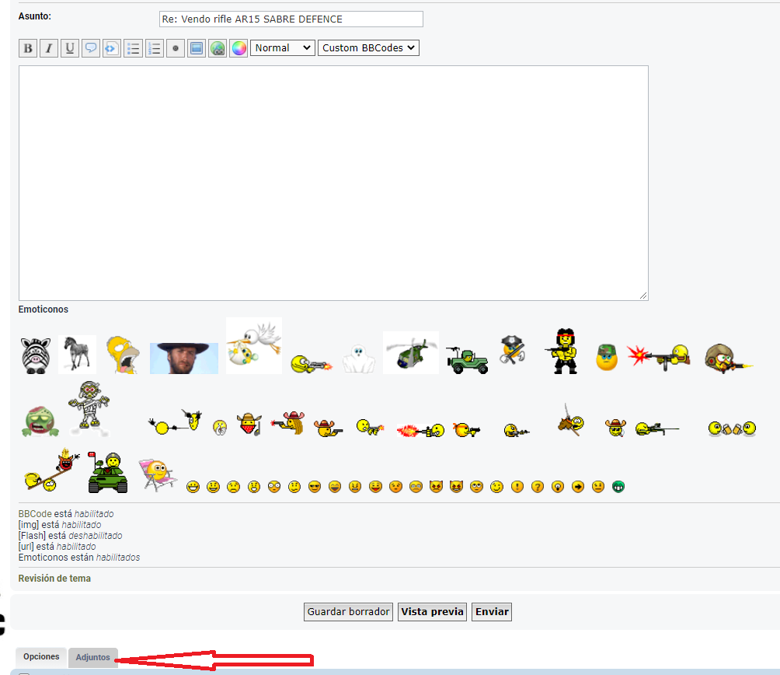
Task: Insert a numbered list
Action: [x=154, y=48]
